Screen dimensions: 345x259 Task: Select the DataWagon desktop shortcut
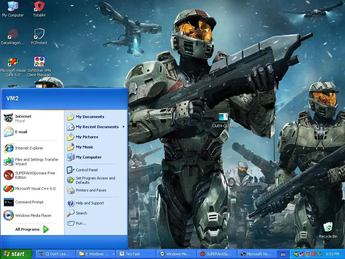(13, 36)
